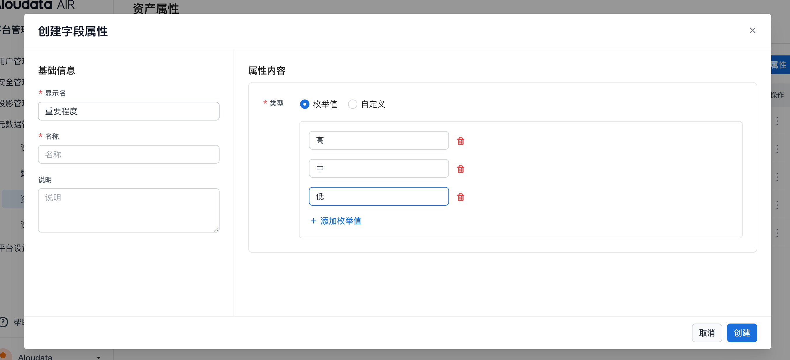The height and width of the screenshot is (360, 790).
Task: Click into the 说明 text area
Action: (128, 210)
